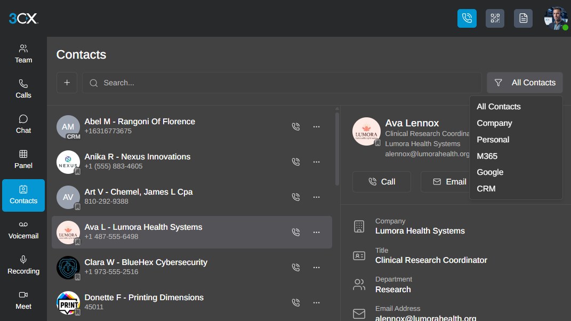The image size is (571, 321).
Task: Open the user profile avatar menu
Action: [x=556, y=18]
